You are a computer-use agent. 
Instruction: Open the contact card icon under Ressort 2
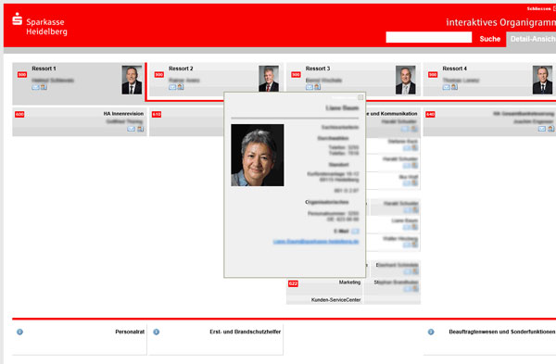point(181,87)
